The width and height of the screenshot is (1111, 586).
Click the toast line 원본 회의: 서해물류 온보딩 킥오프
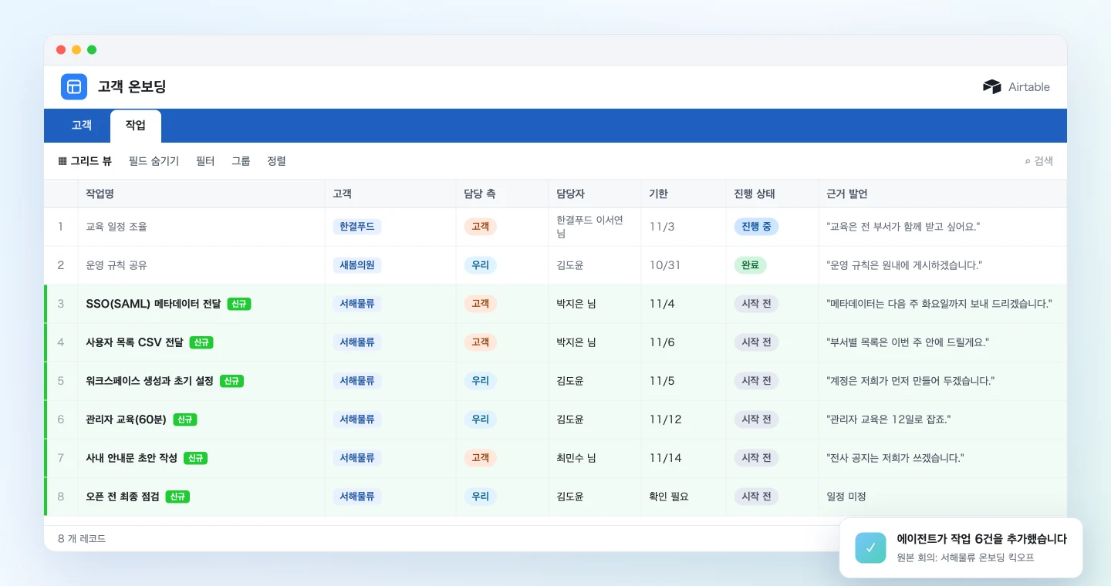(x=965, y=557)
